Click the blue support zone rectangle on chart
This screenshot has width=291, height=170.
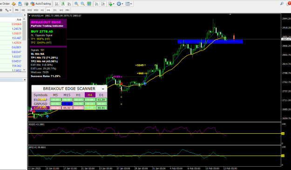point(210,41)
